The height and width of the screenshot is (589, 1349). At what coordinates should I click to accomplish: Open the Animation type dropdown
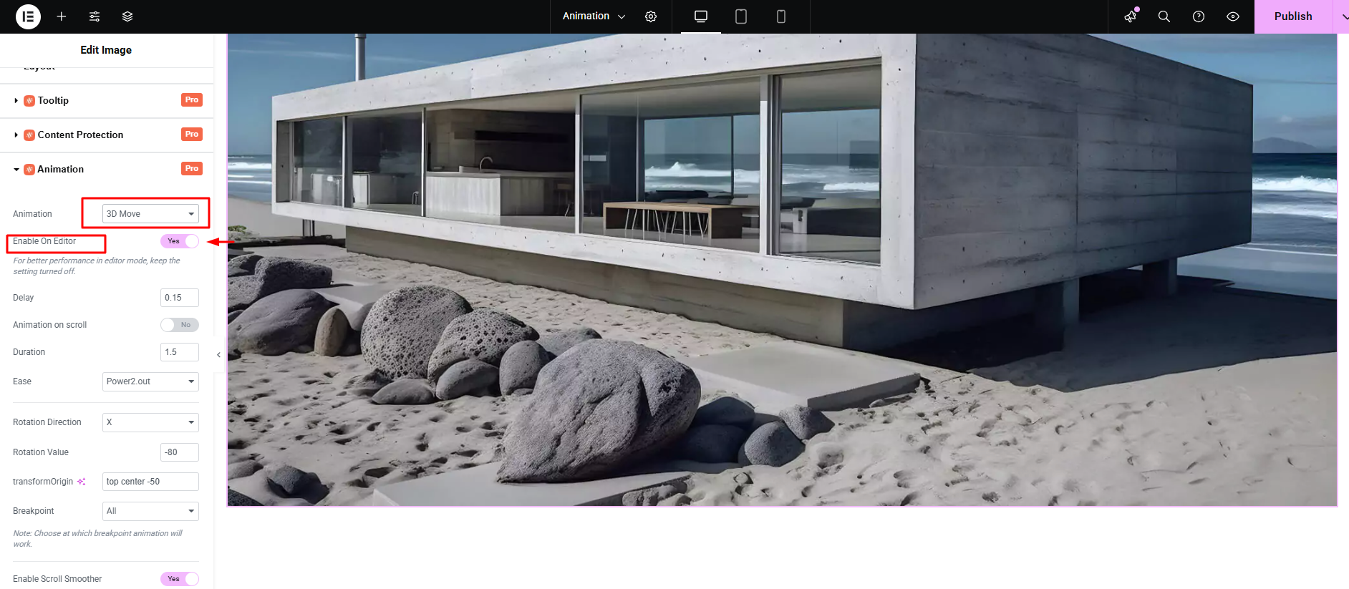click(x=150, y=214)
